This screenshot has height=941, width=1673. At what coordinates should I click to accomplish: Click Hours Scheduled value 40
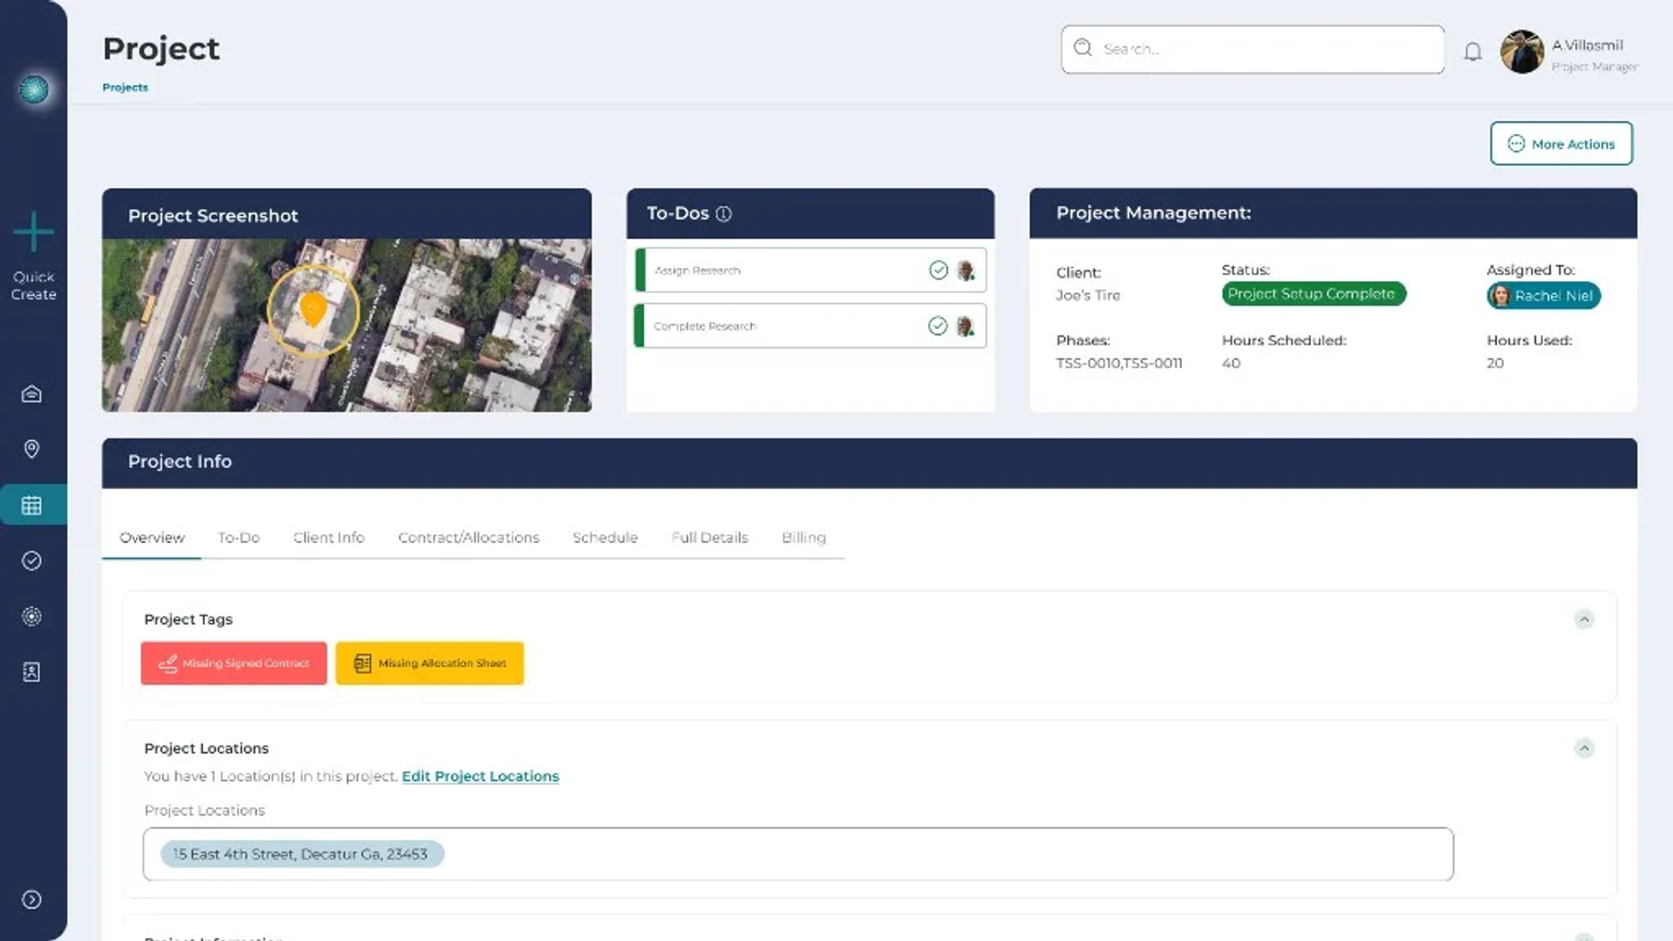pyautogui.click(x=1231, y=363)
